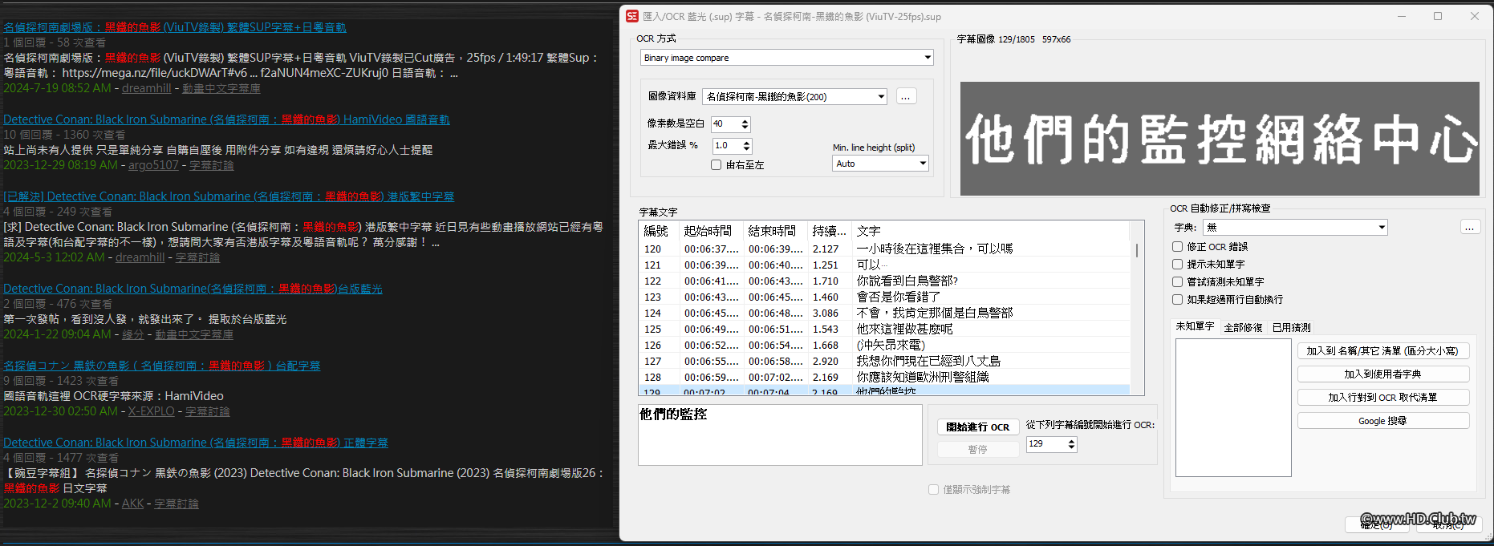Viewport: 1494px width, 546px height.
Task: Enable the 如果超過兩行自動換行 checkbox
Action: (1177, 300)
